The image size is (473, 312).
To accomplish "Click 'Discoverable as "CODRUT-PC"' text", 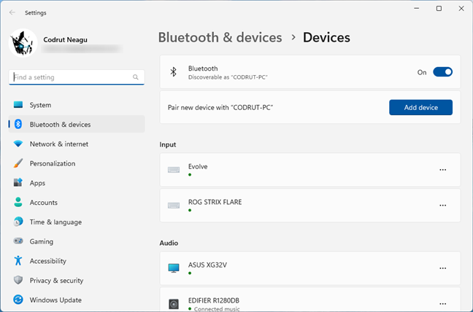I will coord(228,77).
